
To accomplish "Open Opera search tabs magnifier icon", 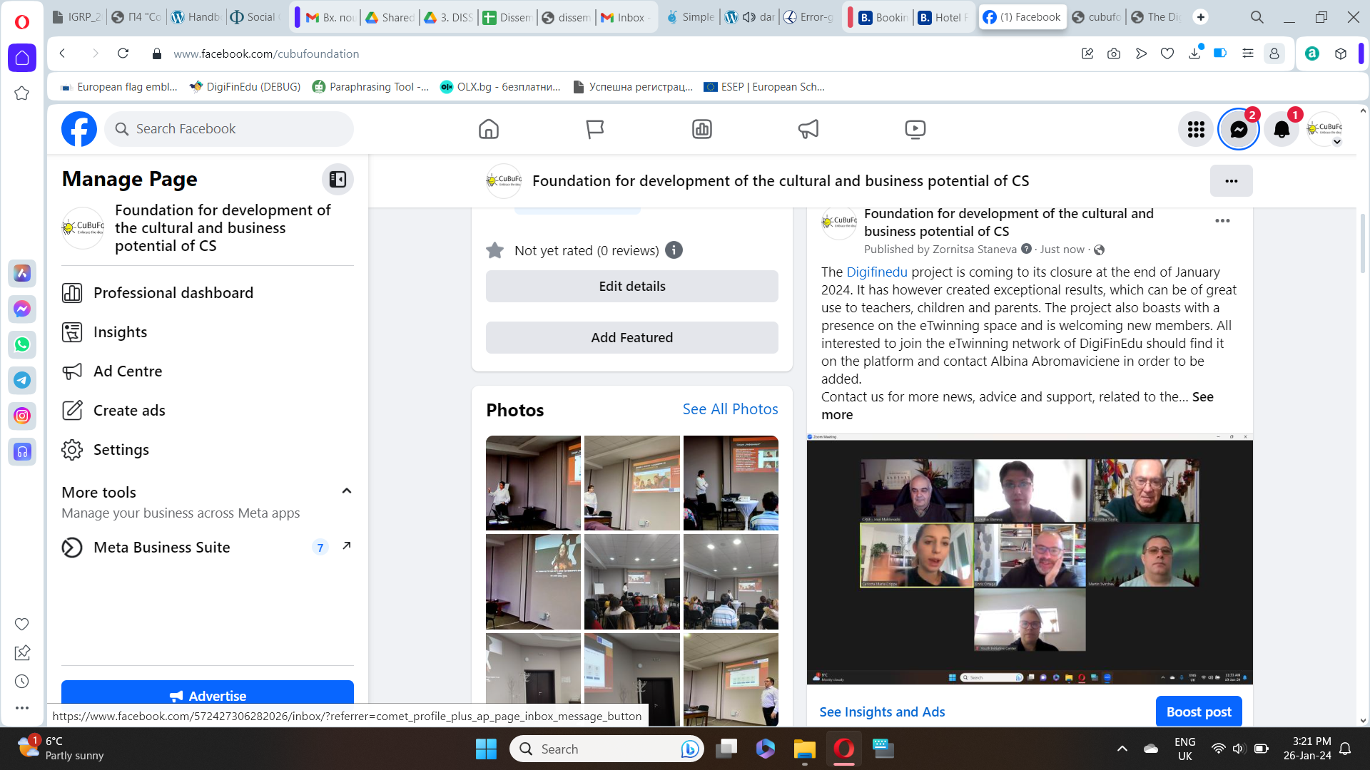I will click(1257, 17).
